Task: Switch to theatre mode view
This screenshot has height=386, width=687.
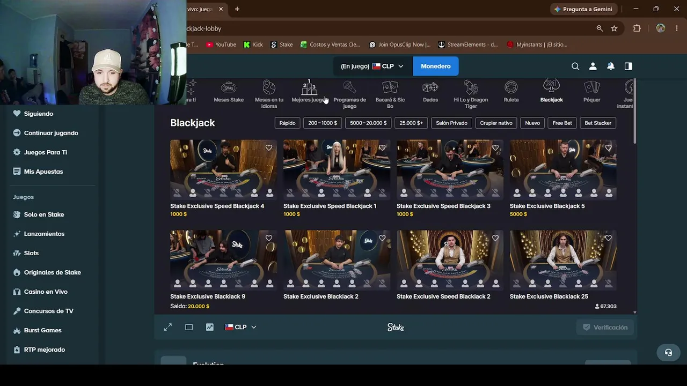Action: 189,327
